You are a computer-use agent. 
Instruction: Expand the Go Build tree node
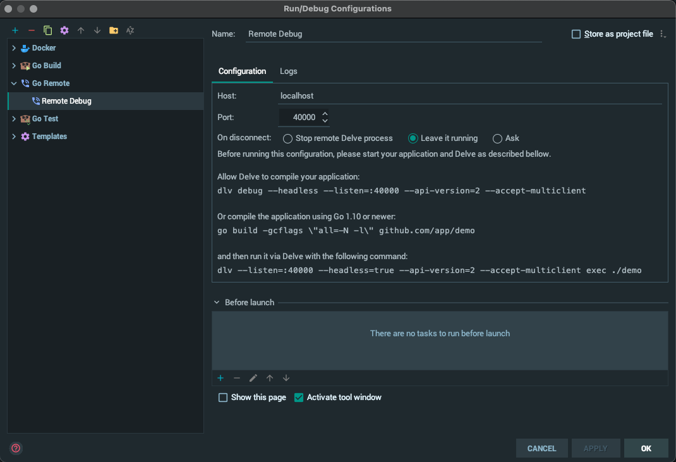tap(14, 66)
